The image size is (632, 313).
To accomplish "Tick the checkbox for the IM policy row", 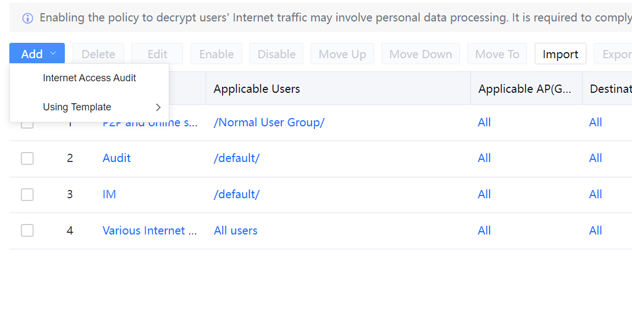I will pyautogui.click(x=27, y=194).
